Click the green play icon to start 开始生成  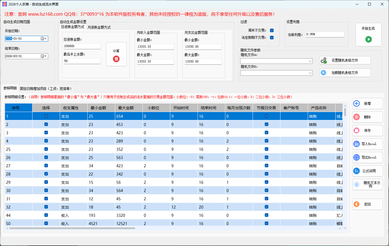pyautogui.click(x=369, y=39)
